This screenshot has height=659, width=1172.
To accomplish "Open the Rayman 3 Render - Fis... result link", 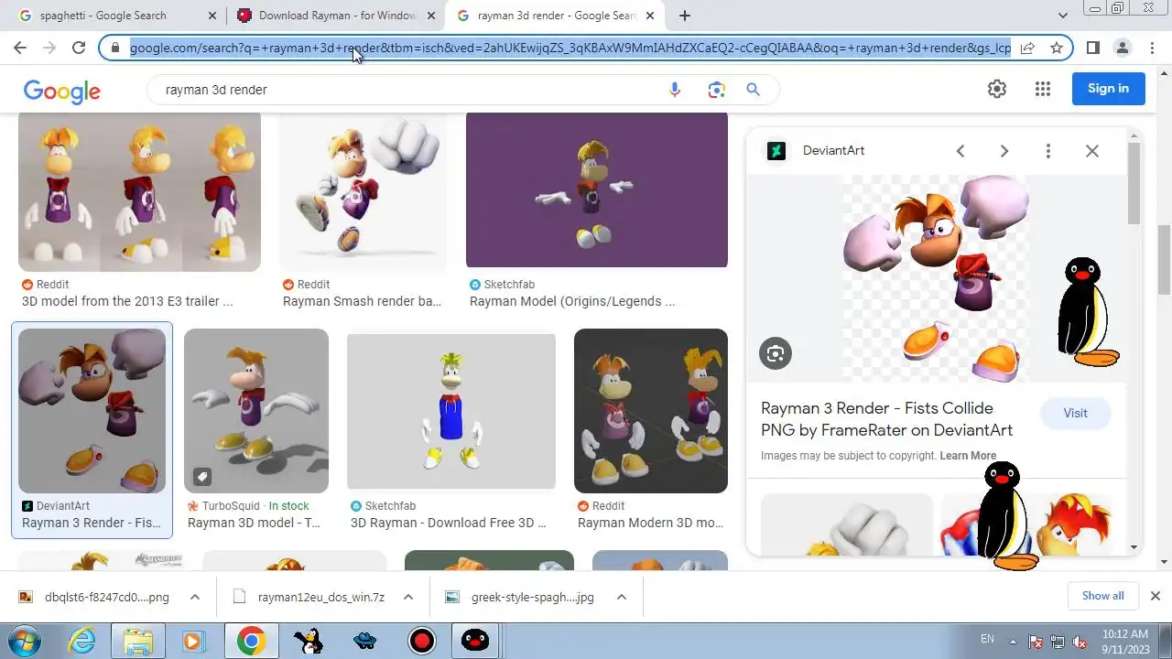I will click(92, 523).
